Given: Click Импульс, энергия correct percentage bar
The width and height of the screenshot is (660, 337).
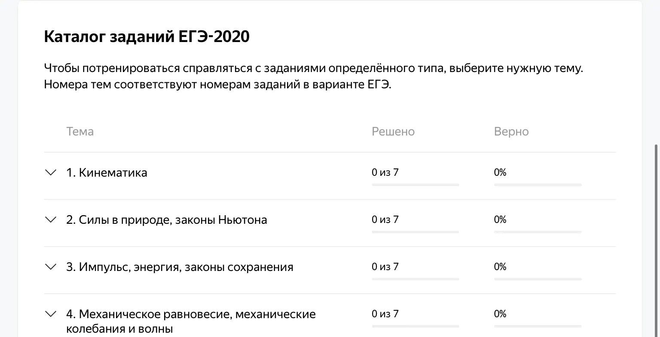Looking at the screenshot, I should click(x=538, y=279).
